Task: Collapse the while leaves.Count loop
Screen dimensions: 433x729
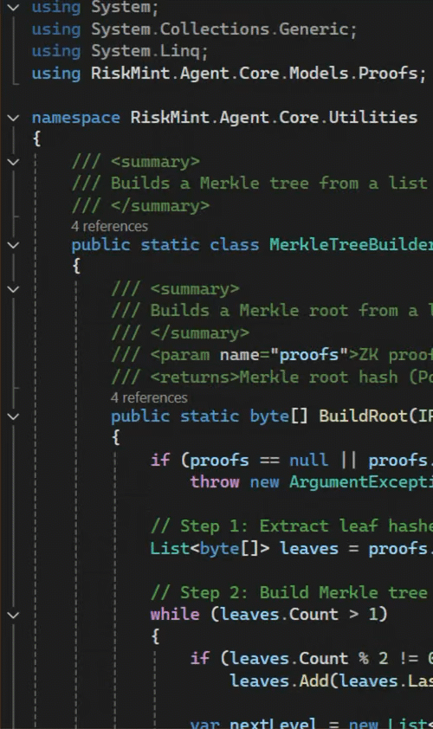Action: (x=14, y=615)
